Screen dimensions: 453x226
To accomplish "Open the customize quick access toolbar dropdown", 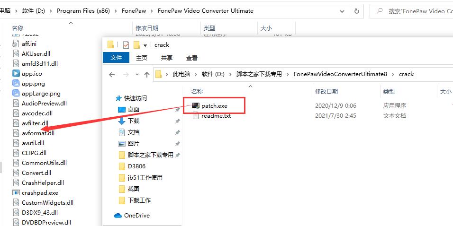I will point(145,45).
